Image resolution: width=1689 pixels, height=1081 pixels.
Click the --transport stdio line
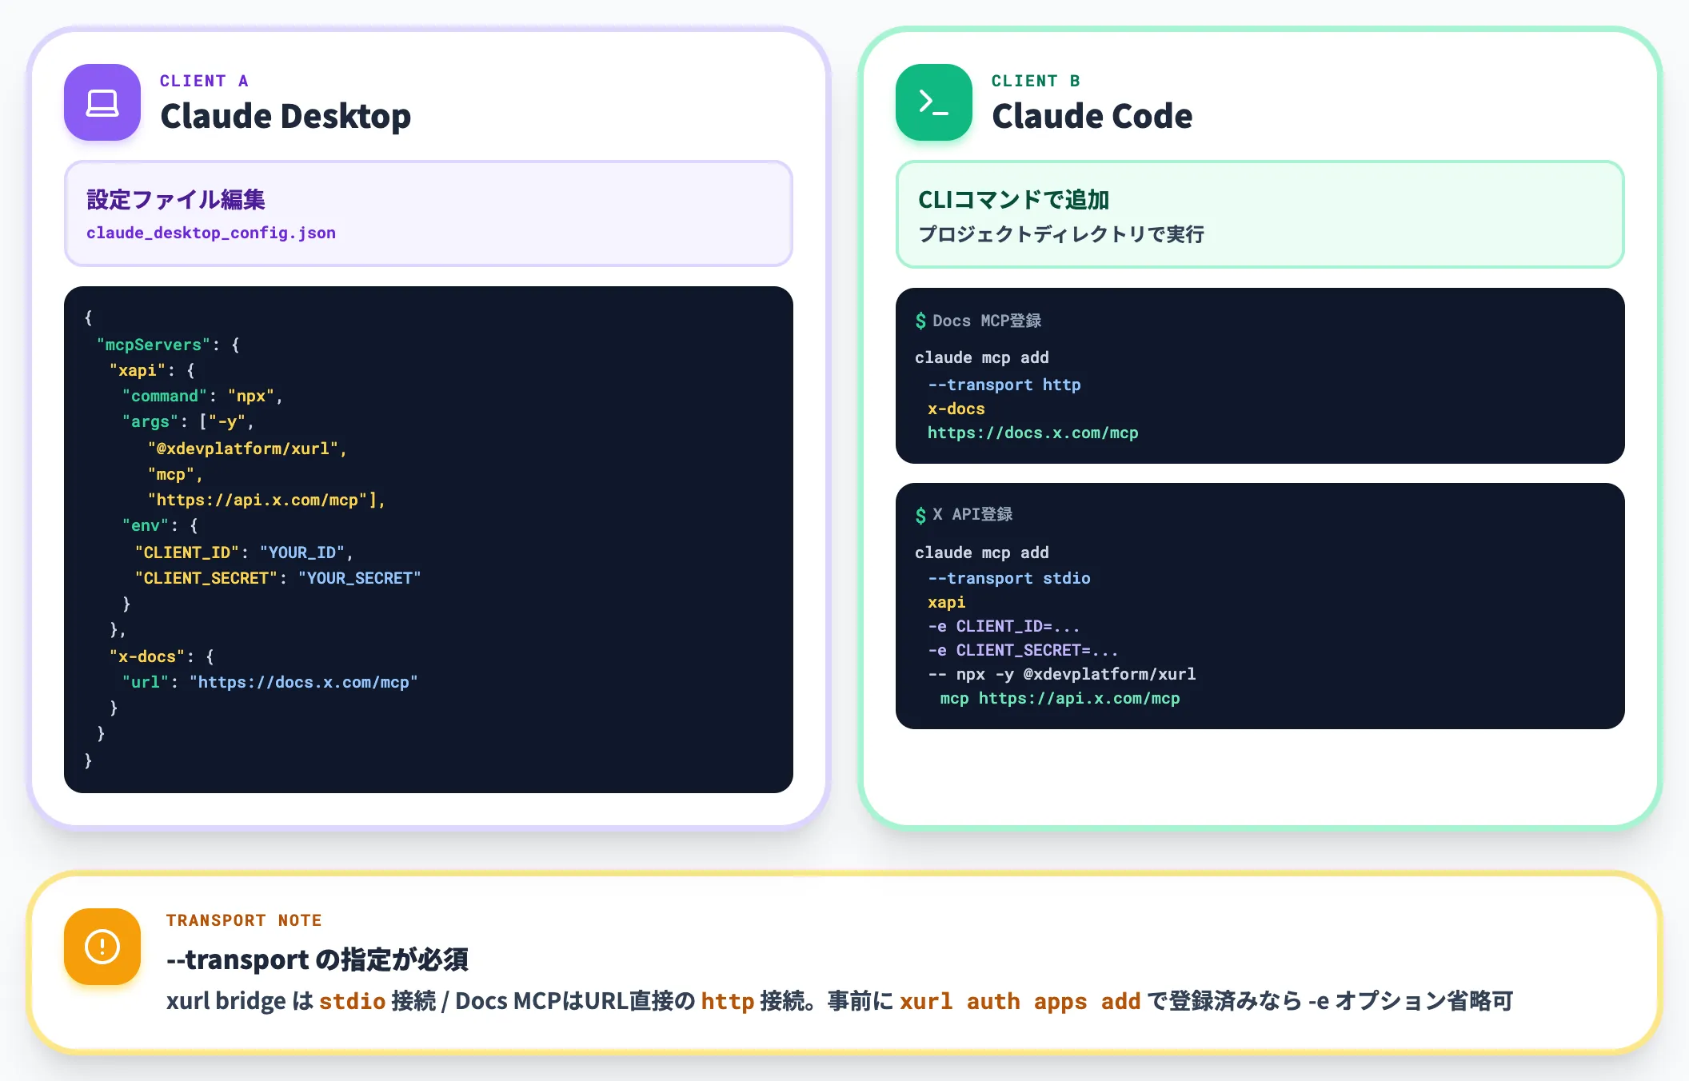[1009, 578]
